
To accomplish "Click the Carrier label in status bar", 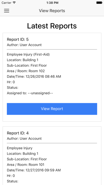I will tap(6, 3).
